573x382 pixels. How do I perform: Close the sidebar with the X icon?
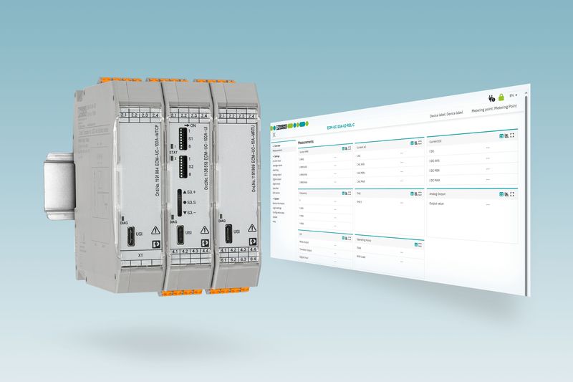[x=274, y=135]
